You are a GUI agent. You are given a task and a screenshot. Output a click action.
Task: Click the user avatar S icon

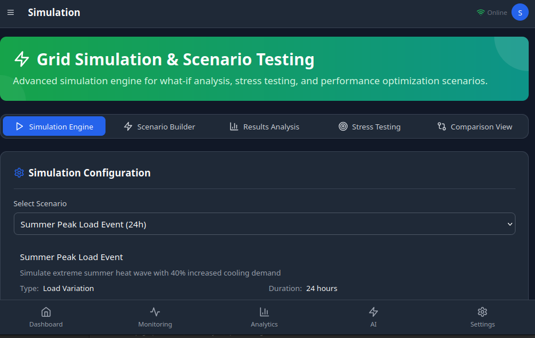(520, 13)
